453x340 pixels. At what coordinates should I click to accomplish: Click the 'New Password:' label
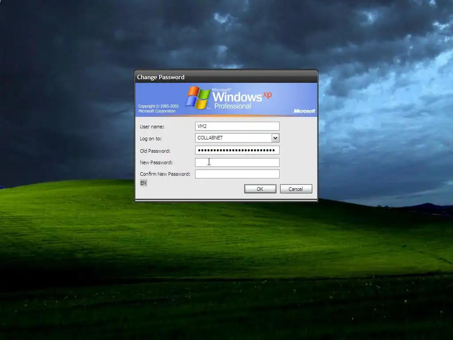pos(156,162)
